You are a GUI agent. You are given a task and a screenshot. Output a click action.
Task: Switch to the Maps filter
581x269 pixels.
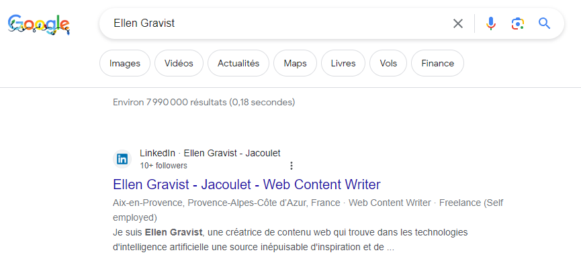coord(295,63)
